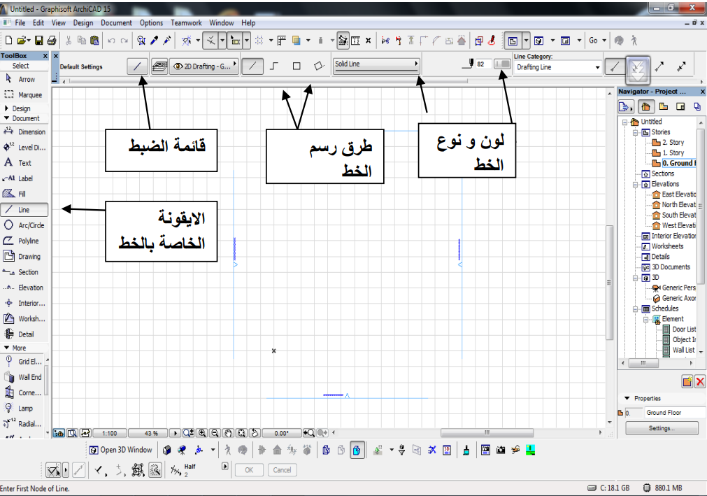Click the pen color swatch numbered 82

(502, 64)
